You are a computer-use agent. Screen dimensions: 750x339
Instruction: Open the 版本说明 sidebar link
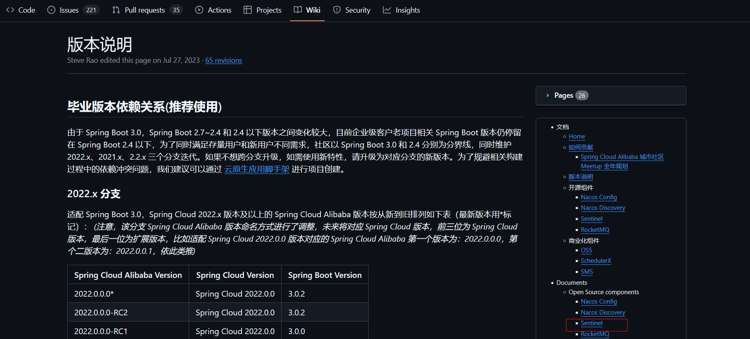(581, 177)
